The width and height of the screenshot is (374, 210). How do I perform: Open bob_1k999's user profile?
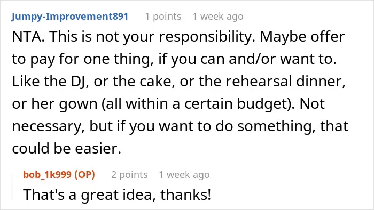(x=47, y=175)
